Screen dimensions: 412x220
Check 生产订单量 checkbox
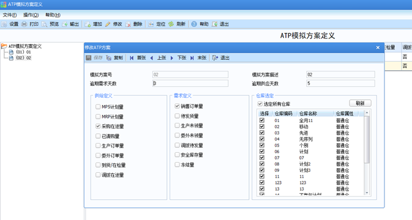point(98,145)
